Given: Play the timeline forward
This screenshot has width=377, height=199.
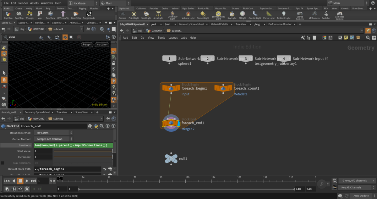Looking at the screenshot, I should click(x=27, y=181).
